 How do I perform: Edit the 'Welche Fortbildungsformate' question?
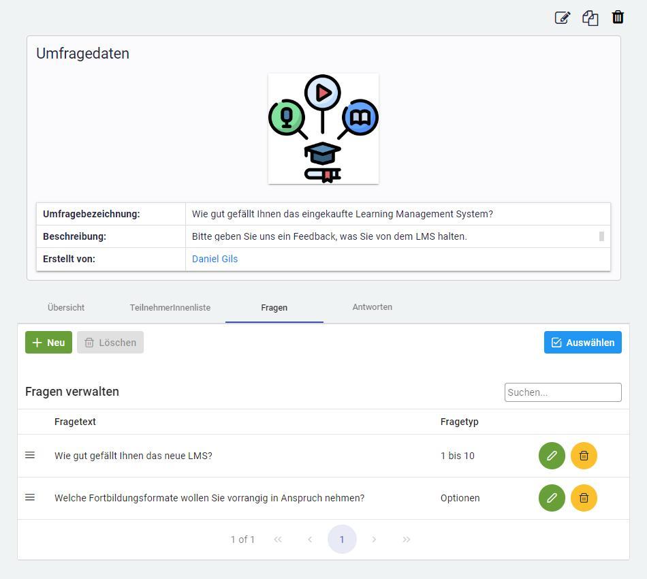point(552,498)
